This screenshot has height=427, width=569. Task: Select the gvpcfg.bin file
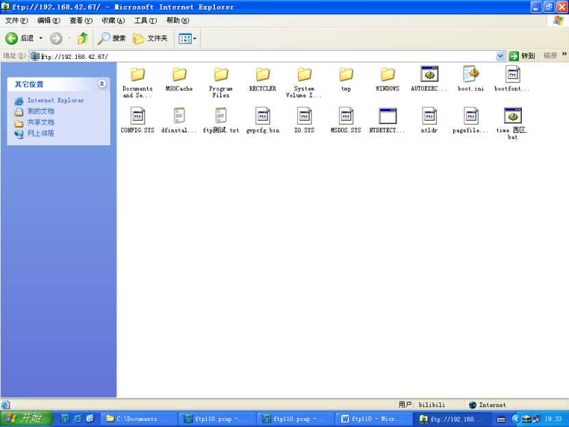(x=262, y=121)
